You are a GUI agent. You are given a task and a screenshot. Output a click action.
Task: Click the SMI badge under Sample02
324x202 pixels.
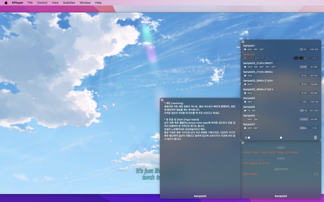click(x=256, y=58)
